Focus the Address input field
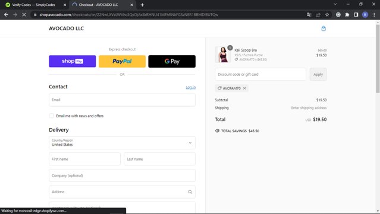 (122, 192)
